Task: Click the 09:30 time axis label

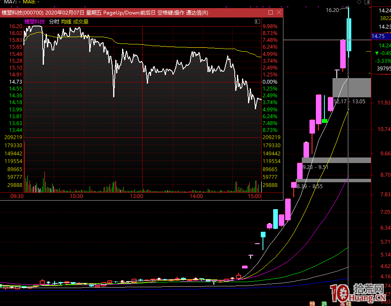Action: [17, 196]
